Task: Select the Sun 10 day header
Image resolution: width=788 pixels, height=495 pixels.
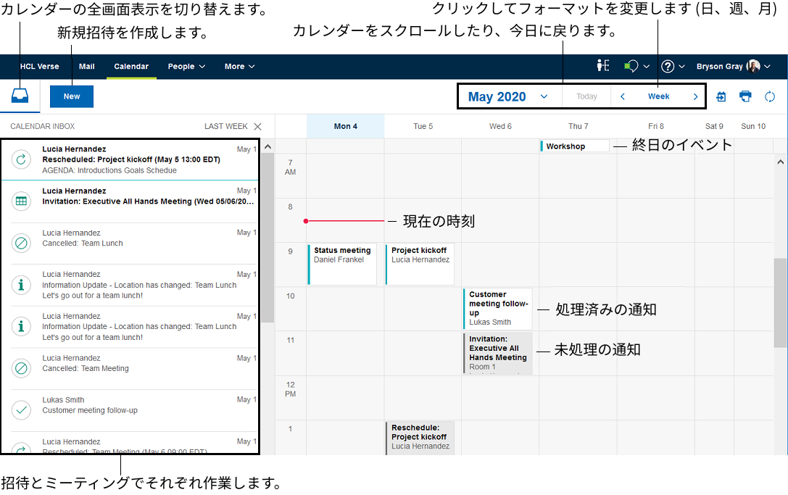Action: pyautogui.click(x=753, y=127)
